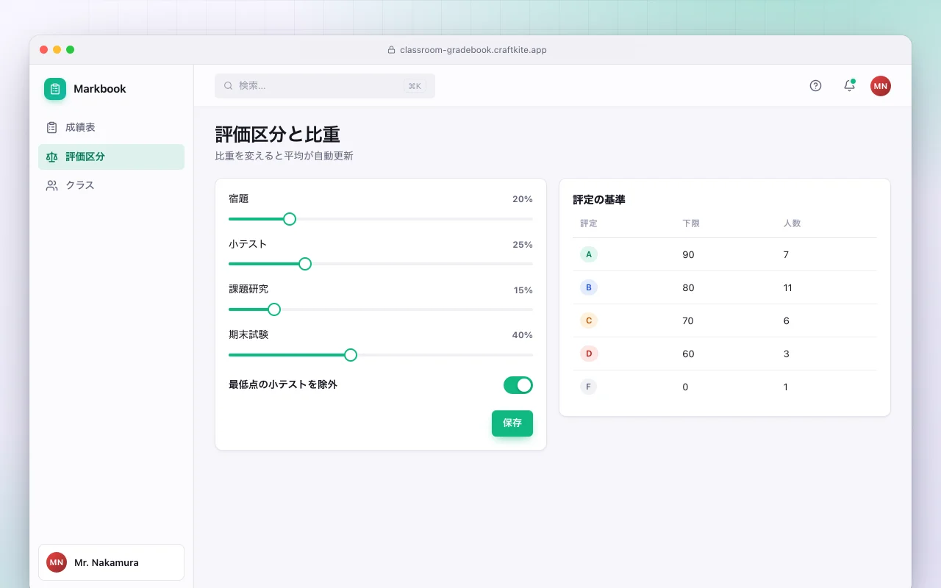Open the Mr. Nakamura profile card

[111, 562]
